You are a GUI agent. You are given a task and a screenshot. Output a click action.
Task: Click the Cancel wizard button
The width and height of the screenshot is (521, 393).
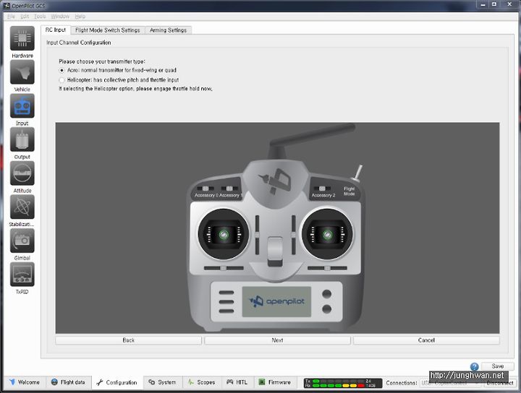click(426, 340)
